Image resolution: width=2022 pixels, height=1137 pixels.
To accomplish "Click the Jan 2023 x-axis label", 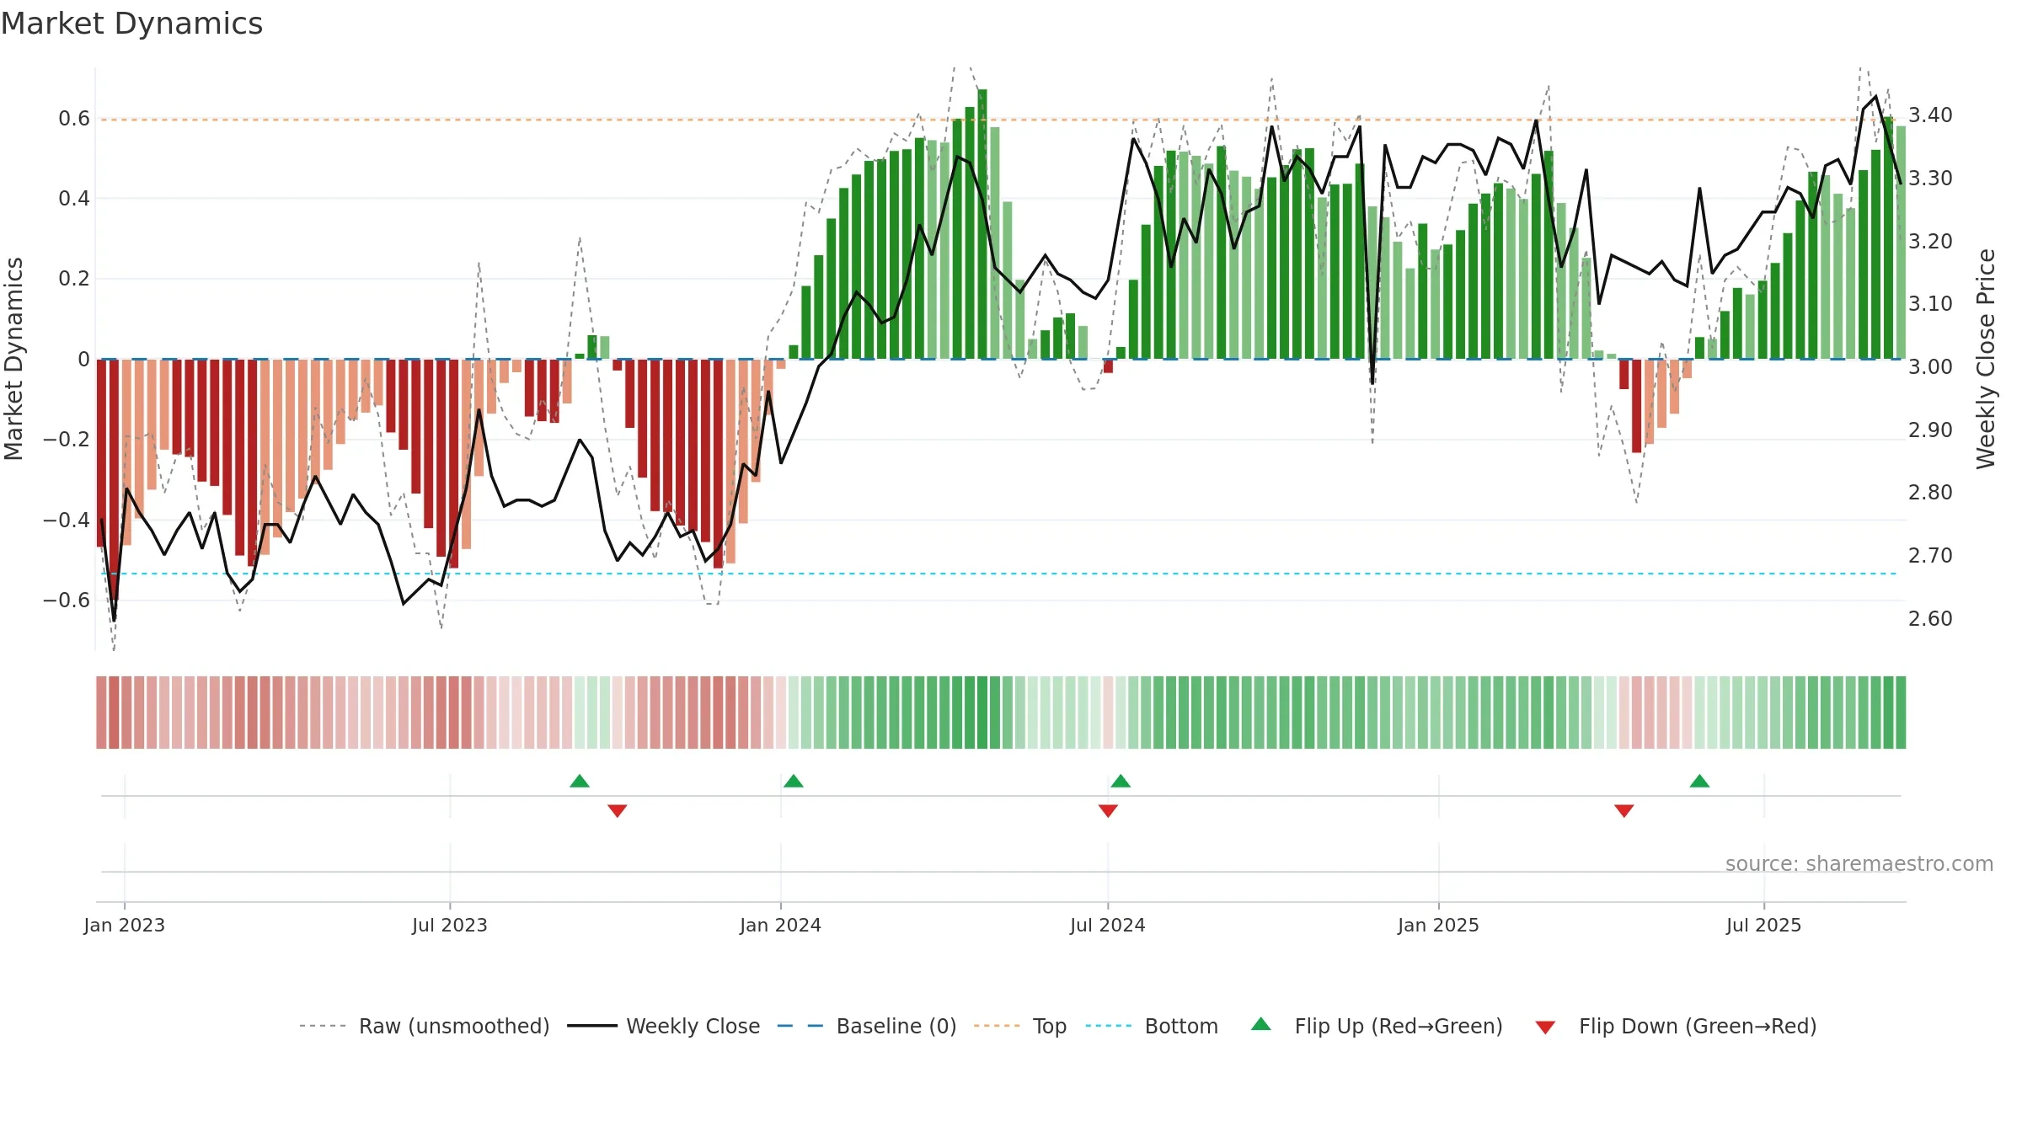I will [125, 925].
